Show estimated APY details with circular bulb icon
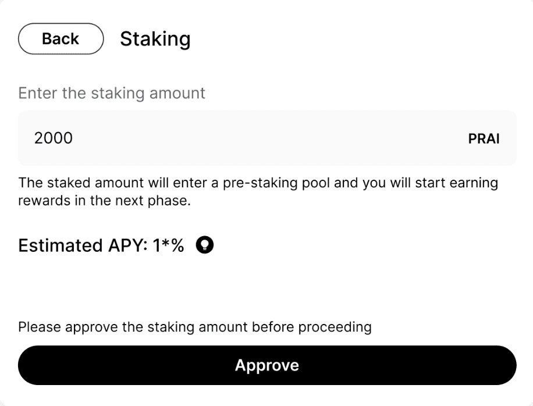Viewport: 533px width, 406px height. 205,245
